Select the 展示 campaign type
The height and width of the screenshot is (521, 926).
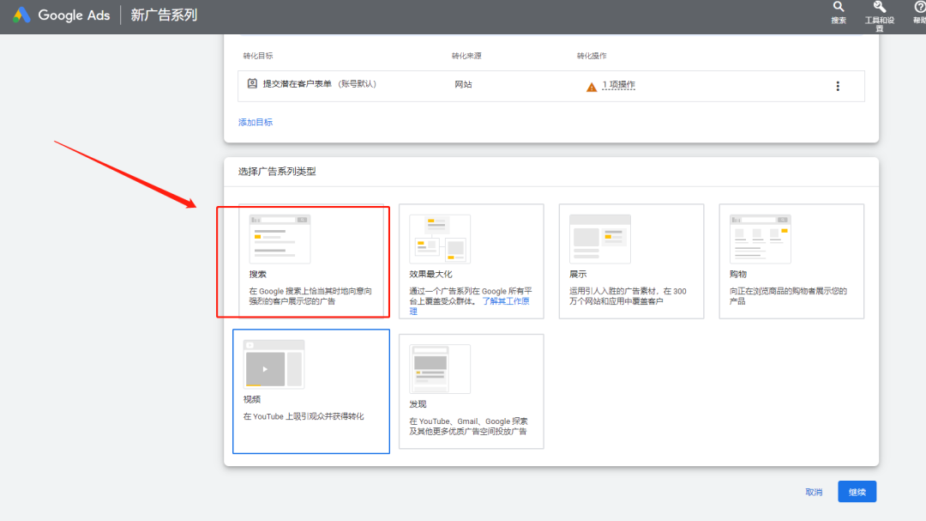(x=631, y=262)
